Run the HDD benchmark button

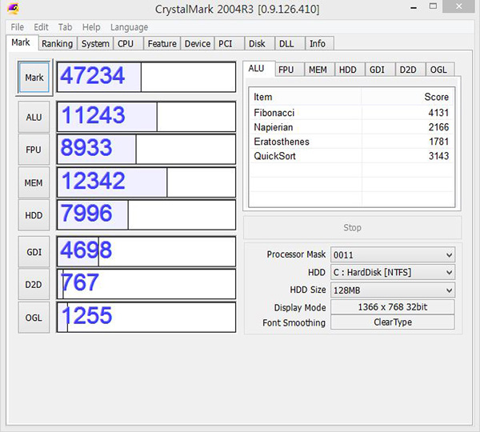(34, 215)
